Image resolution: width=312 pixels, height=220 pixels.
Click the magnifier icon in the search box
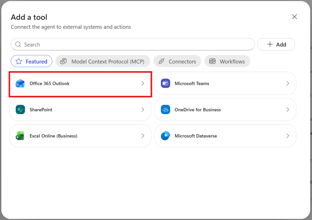click(18, 44)
